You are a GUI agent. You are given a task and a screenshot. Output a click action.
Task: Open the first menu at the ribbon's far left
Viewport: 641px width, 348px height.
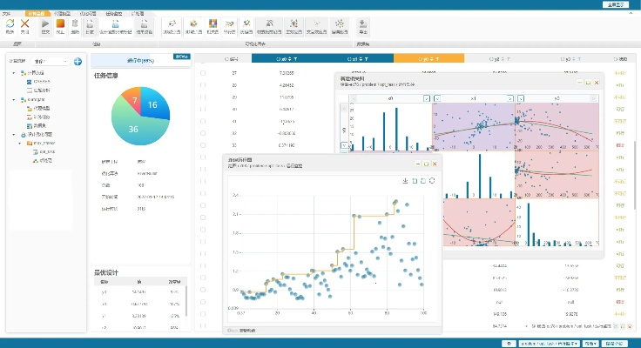pyautogui.click(x=8, y=15)
